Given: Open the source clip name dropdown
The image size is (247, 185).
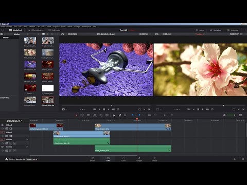Looking at the screenshot, I should click(x=106, y=34).
